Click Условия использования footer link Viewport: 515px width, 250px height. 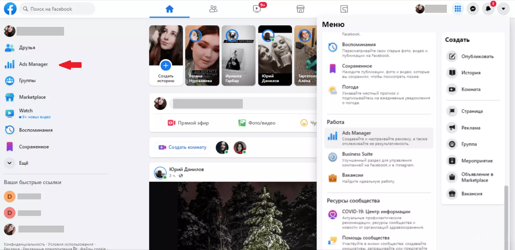pyautogui.click(x=71, y=244)
